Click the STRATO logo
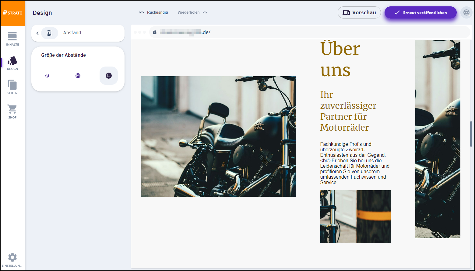Image resolution: width=475 pixels, height=271 pixels. (12, 12)
